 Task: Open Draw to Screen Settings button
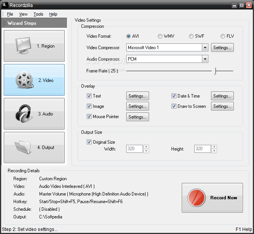click(x=222, y=106)
